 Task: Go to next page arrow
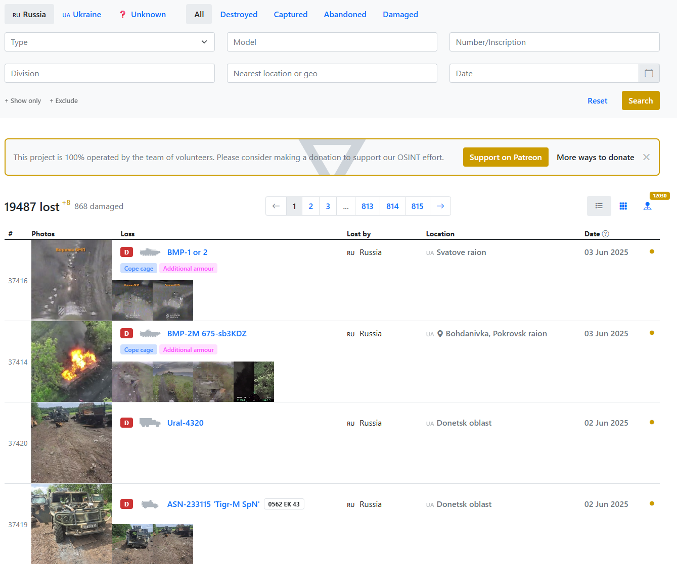[x=440, y=206]
